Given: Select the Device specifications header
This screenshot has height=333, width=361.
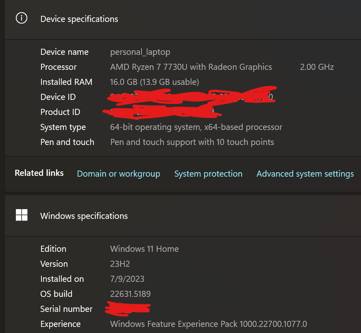Looking at the screenshot, I should pos(79,19).
